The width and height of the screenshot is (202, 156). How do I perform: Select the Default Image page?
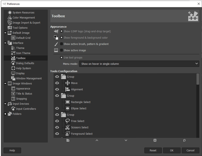tap(21, 33)
